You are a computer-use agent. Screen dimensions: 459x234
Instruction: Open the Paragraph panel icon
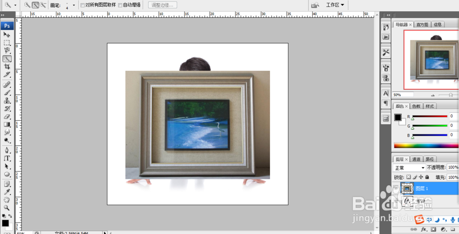pos(386,103)
